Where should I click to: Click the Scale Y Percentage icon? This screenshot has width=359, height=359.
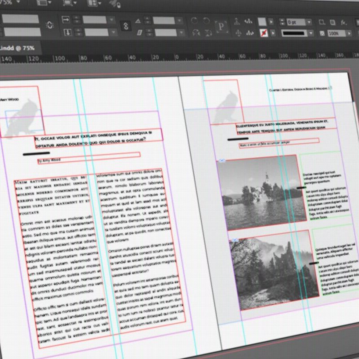(68, 32)
